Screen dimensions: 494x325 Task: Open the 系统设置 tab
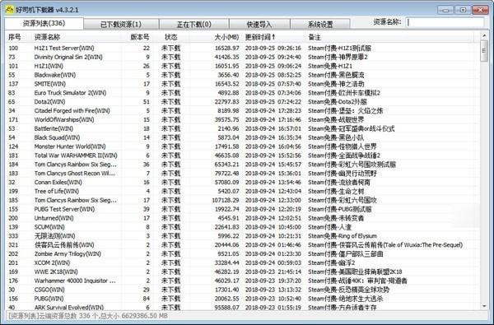[x=320, y=24]
